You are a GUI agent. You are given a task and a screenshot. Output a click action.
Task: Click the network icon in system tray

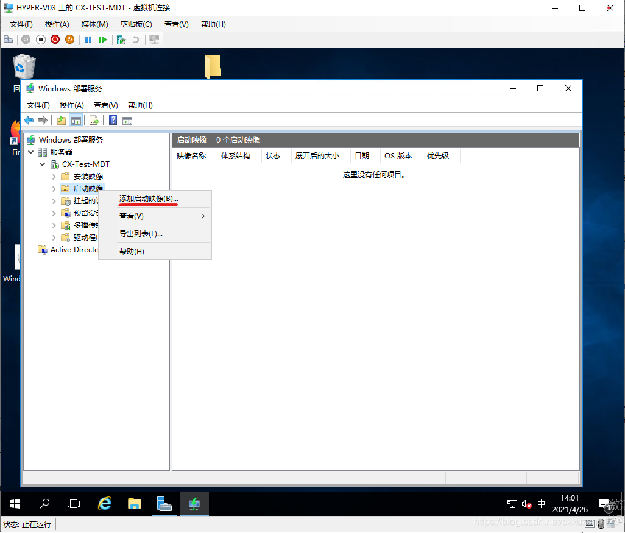pyautogui.click(x=512, y=504)
